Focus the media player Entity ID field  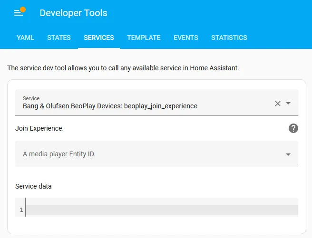(156, 154)
